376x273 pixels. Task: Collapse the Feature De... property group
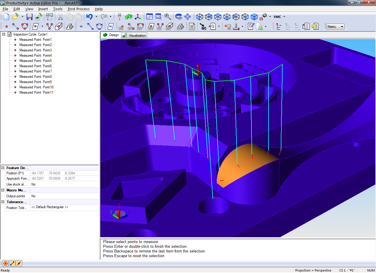(x=3, y=168)
